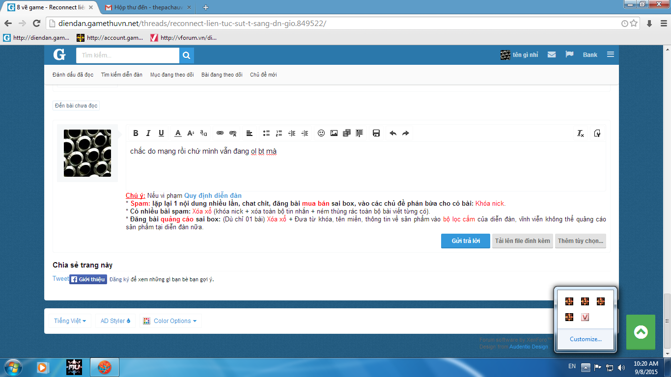671x377 pixels.
Task: Reload the page with the refresh icon
Action: [36, 23]
